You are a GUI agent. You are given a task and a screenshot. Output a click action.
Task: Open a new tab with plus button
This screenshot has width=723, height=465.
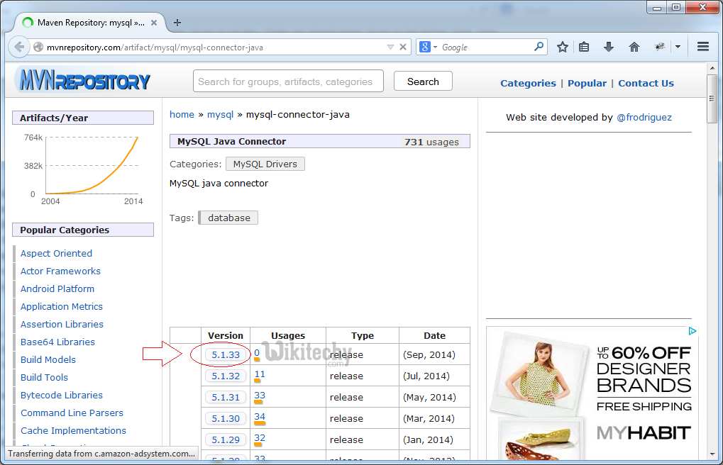(x=177, y=23)
